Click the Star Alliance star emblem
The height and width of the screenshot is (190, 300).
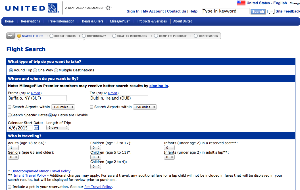(x=108, y=8)
